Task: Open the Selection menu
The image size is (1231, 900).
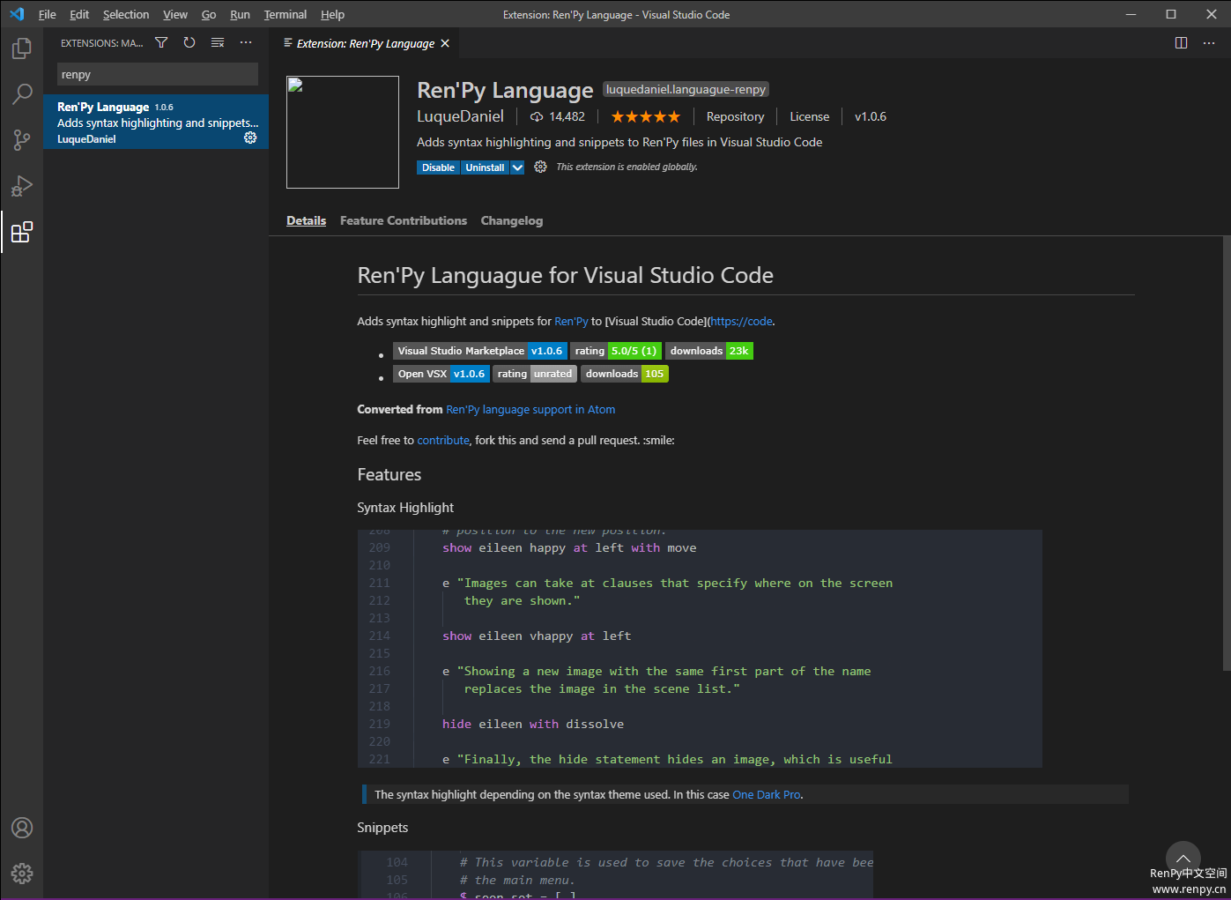Action: (126, 14)
